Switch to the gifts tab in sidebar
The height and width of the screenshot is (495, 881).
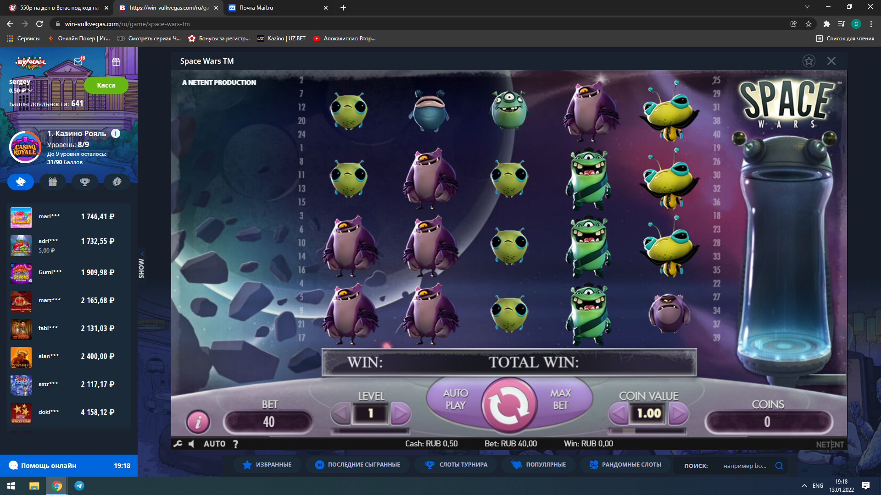[53, 182]
